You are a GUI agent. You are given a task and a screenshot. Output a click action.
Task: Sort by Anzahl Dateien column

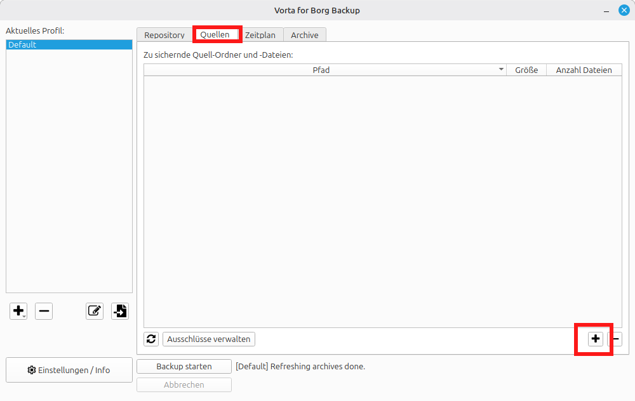pyautogui.click(x=584, y=70)
